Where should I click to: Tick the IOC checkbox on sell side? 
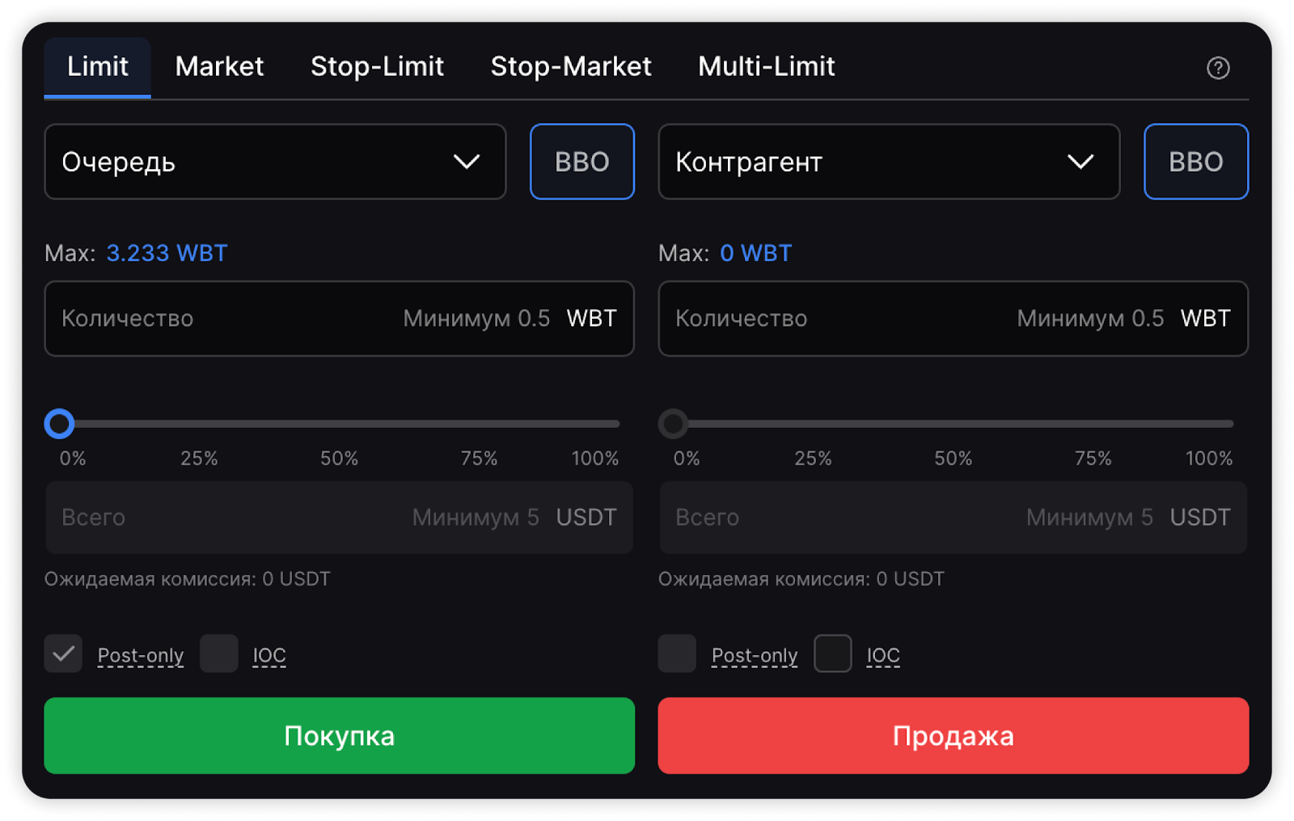tap(833, 654)
